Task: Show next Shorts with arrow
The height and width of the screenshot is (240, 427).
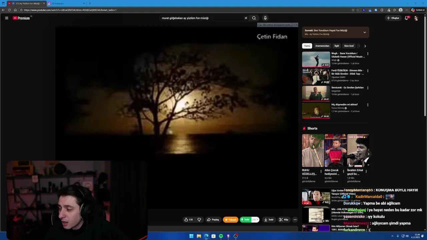Action: click(x=368, y=154)
